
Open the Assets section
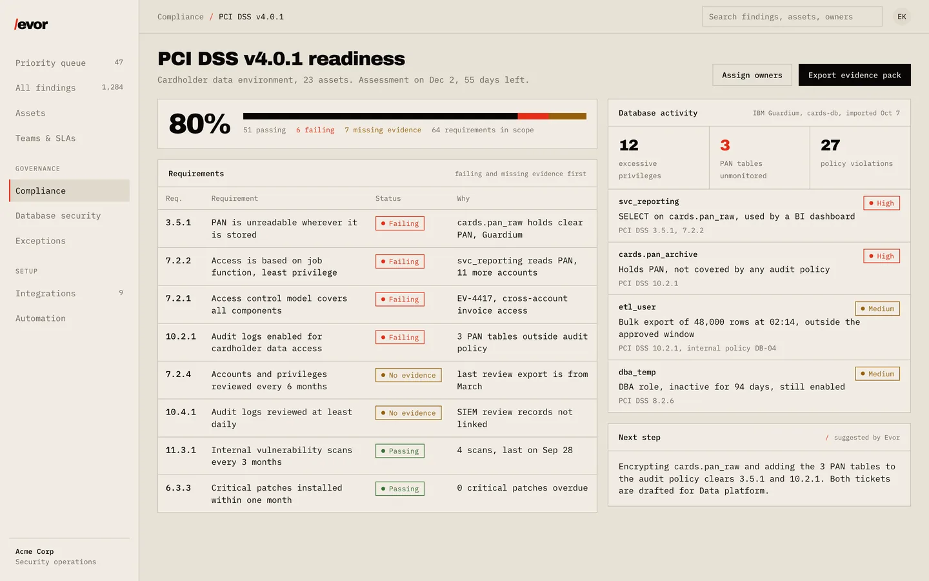pos(69,113)
